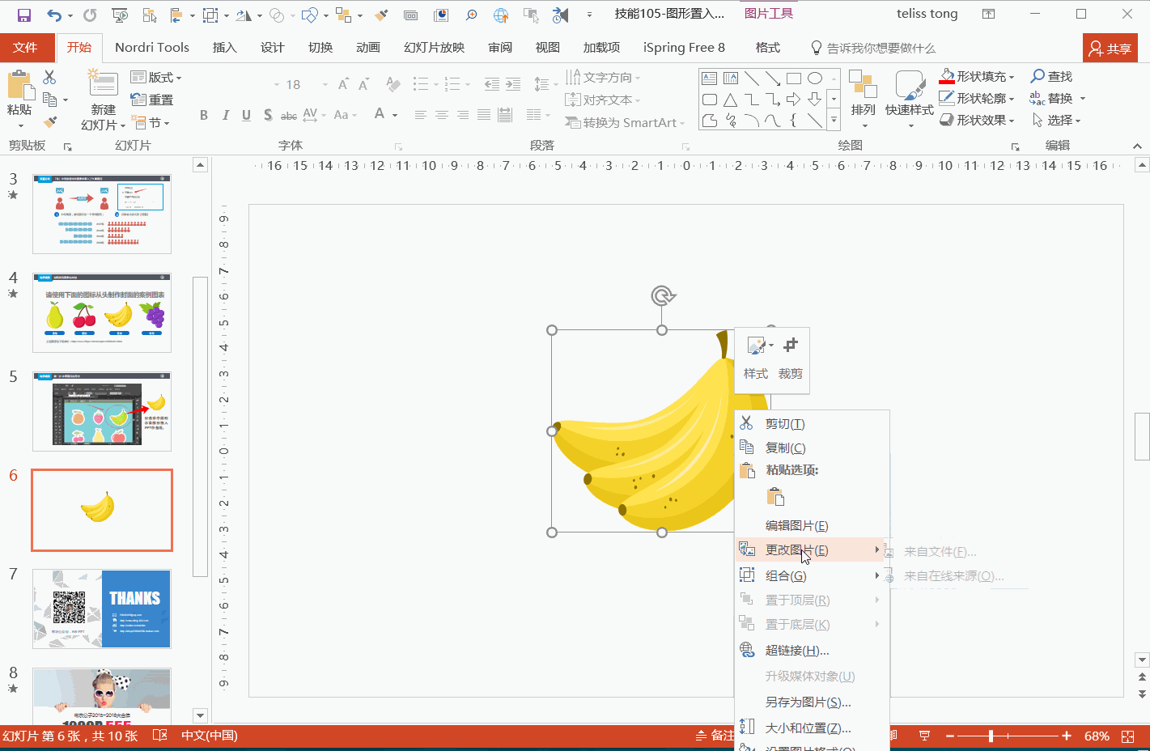The height and width of the screenshot is (751, 1150).
Task: Open the 形状效果 shape effects dropdown
Action: pyautogui.click(x=977, y=120)
